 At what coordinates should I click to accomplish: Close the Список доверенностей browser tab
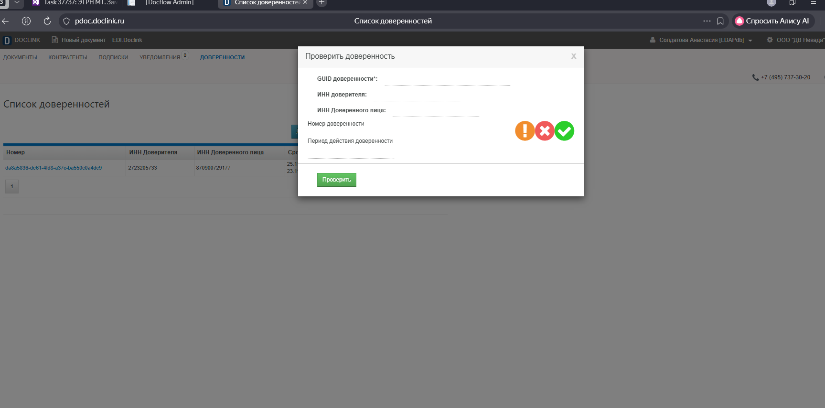click(305, 2)
